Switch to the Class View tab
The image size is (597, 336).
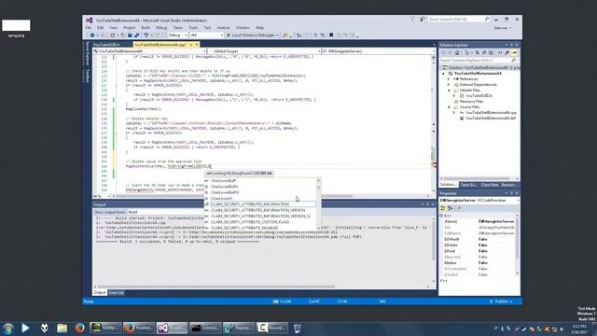490,185
